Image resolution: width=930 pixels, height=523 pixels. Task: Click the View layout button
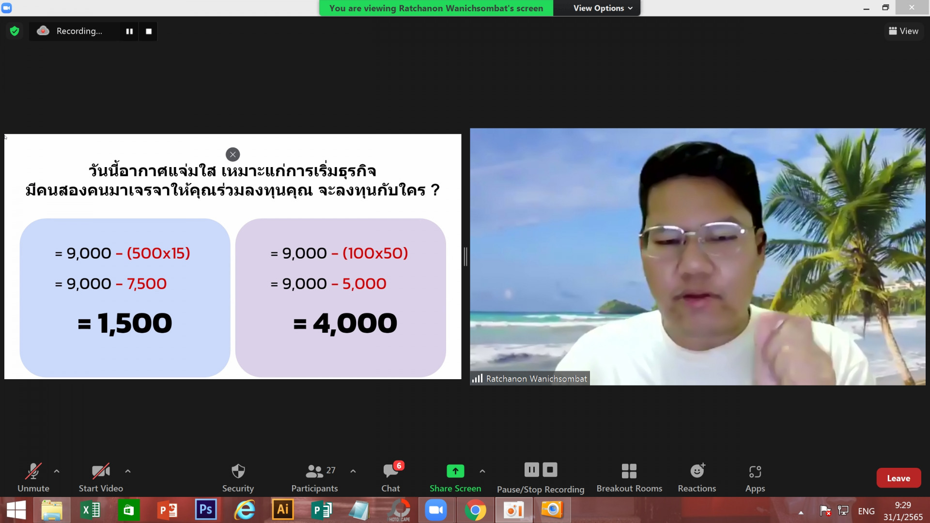904,31
